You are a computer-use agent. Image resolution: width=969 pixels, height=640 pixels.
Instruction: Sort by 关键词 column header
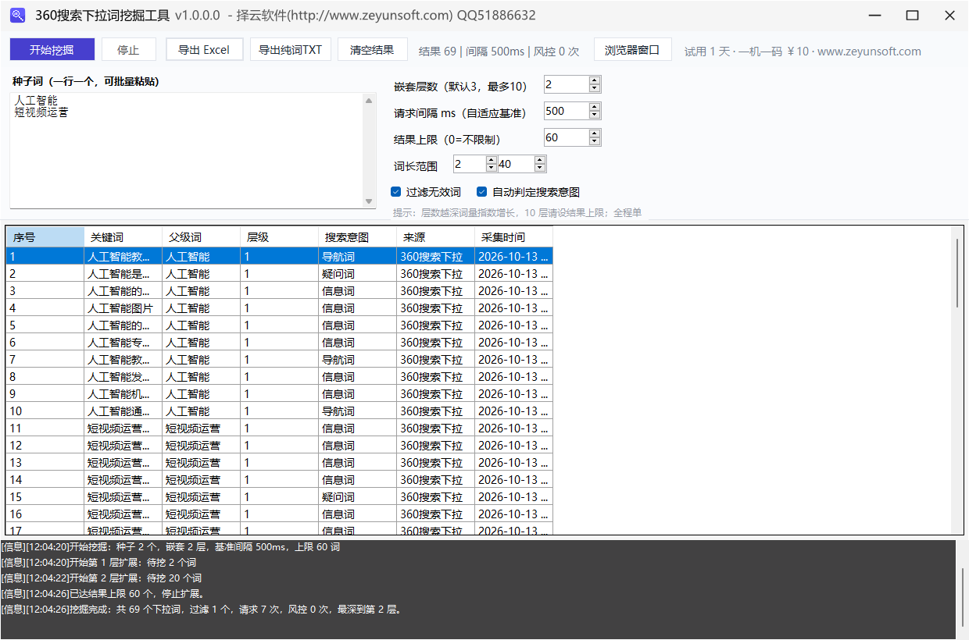click(x=123, y=237)
